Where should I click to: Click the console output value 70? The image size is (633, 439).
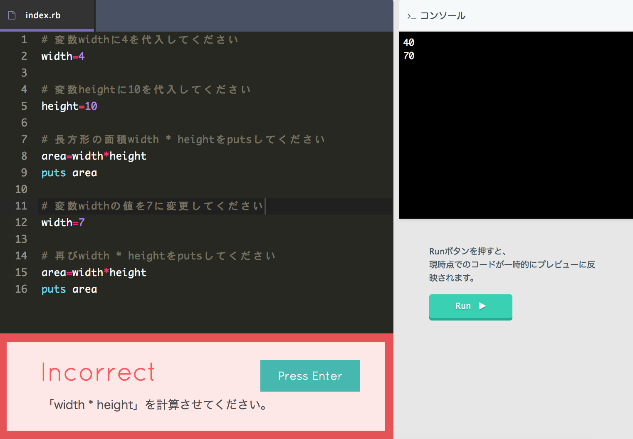pyautogui.click(x=409, y=56)
